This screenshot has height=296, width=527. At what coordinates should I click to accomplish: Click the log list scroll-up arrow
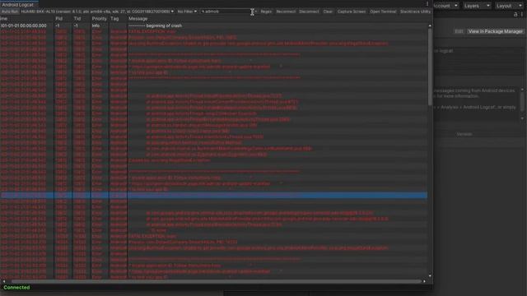point(430,25)
